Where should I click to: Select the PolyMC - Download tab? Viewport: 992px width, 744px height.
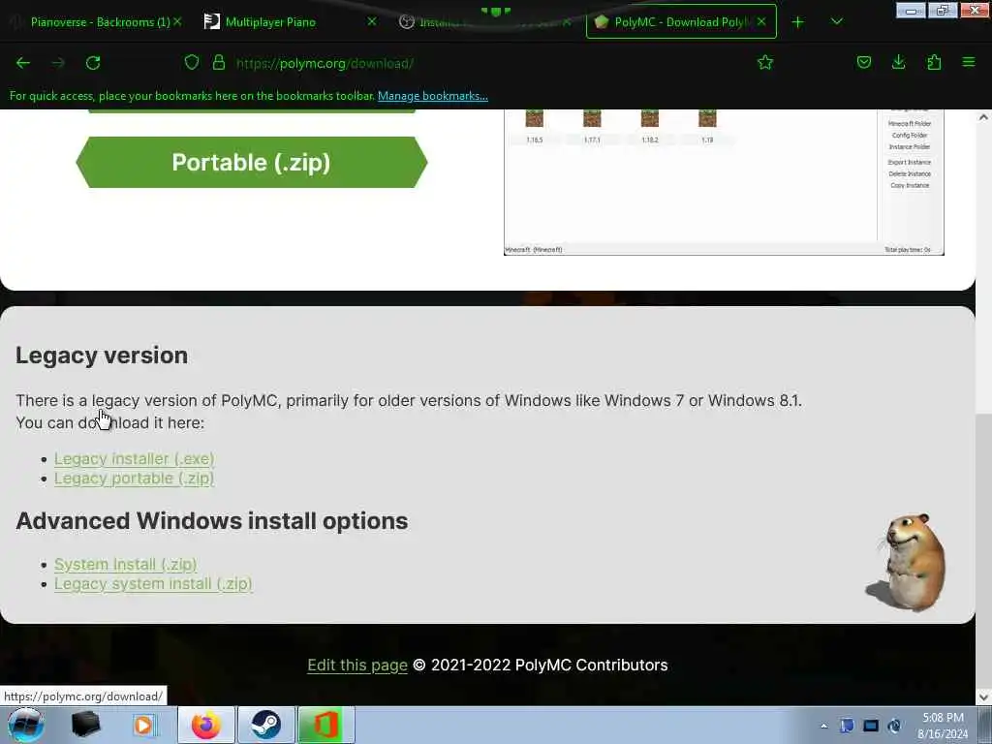coord(681,22)
